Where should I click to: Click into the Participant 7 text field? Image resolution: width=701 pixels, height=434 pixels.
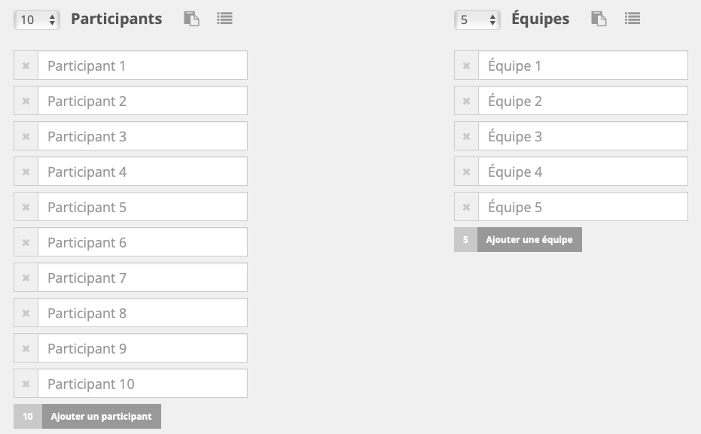point(142,278)
